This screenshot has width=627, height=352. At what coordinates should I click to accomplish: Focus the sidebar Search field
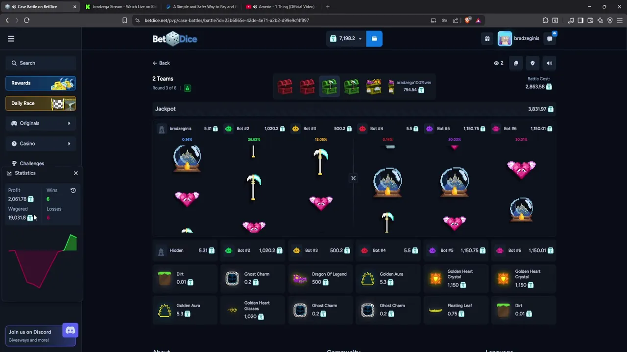(41, 63)
